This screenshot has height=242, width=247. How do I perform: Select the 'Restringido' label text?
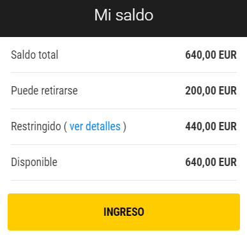click(x=36, y=126)
